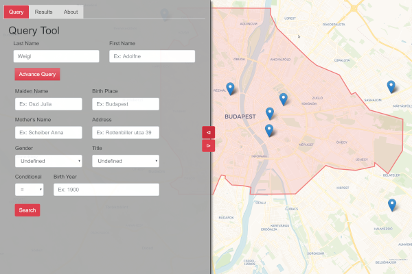Click the Mother's Name input field
This screenshot has width=412, height=274.
pyautogui.click(x=49, y=132)
